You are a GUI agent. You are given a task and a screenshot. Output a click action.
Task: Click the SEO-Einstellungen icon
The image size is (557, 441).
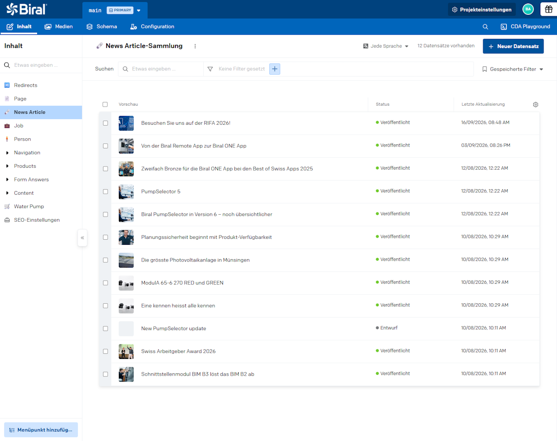click(x=7, y=220)
